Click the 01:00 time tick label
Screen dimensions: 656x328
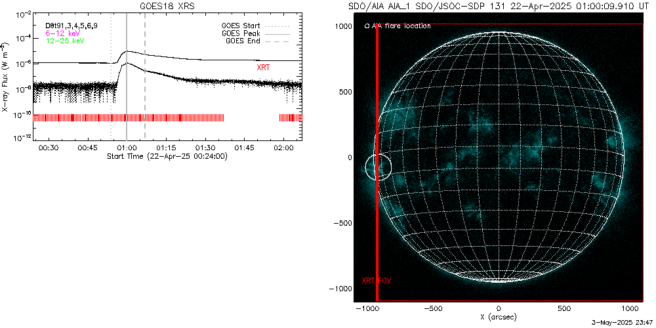pyautogui.click(x=126, y=148)
